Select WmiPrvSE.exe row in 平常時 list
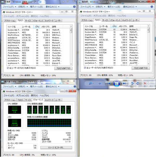Viewport: 156px width, 157px height. [35, 35]
